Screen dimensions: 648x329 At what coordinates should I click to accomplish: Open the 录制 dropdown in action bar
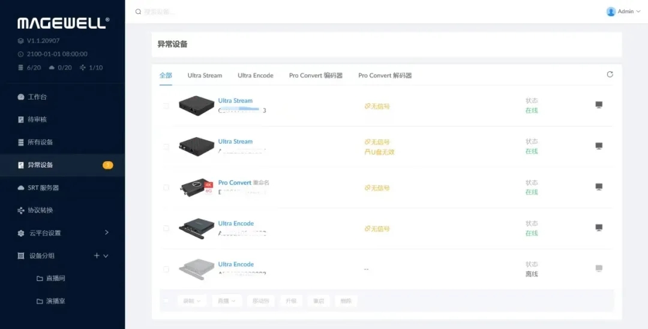(192, 301)
